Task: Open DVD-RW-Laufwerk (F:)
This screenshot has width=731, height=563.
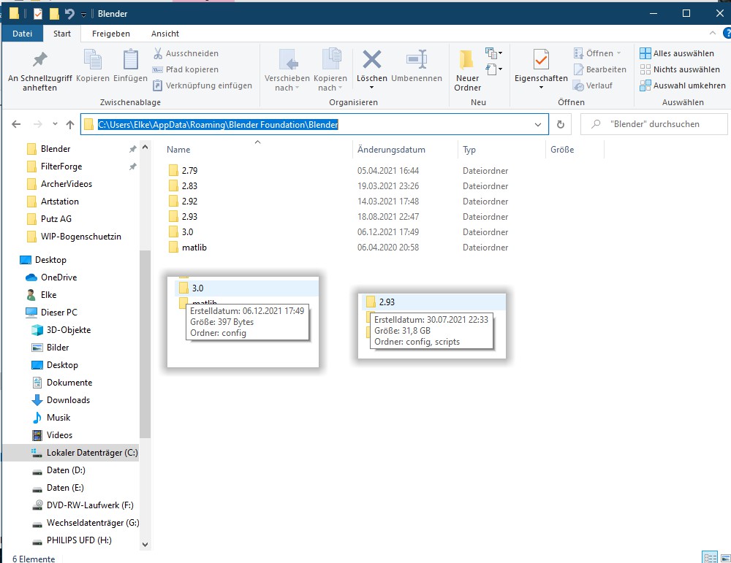Action: tap(89, 505)
